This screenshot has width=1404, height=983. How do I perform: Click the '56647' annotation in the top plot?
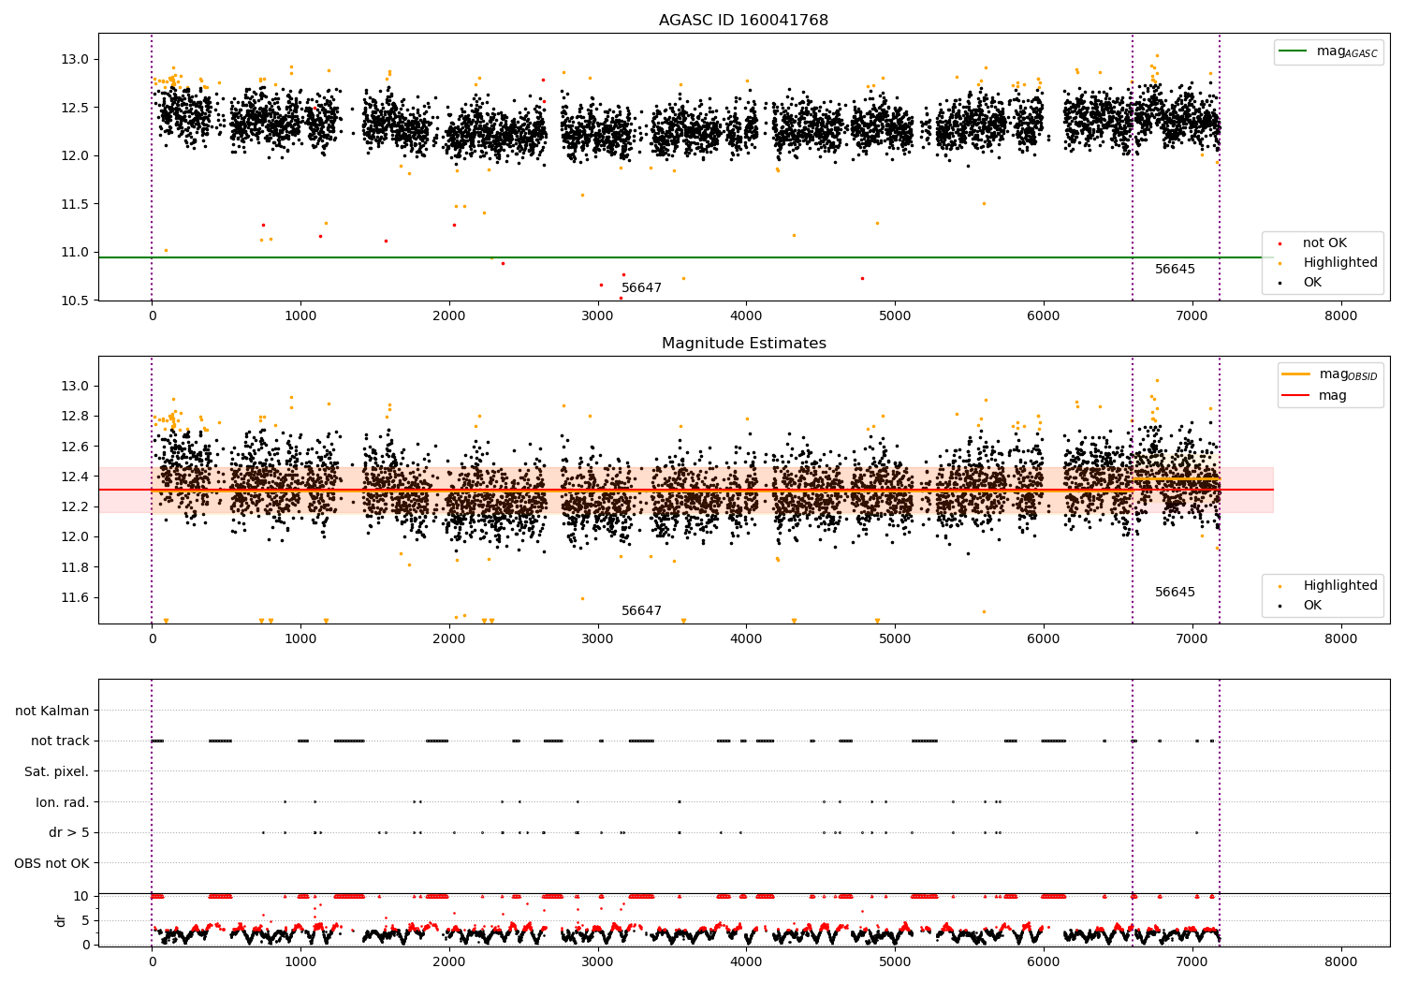(x=641, y=288)
